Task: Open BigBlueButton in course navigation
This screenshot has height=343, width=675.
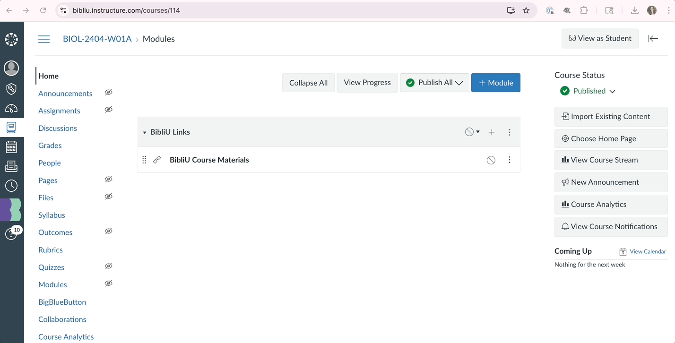Action: [62, 302]
